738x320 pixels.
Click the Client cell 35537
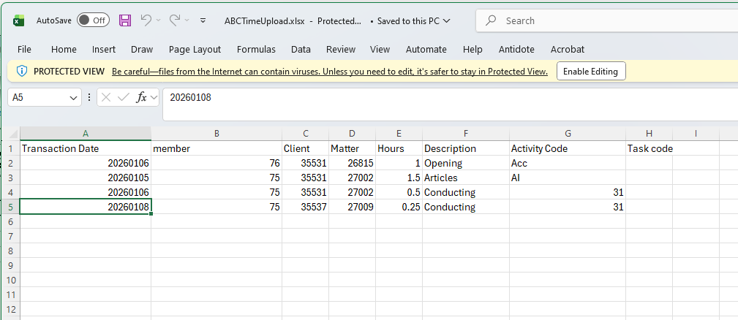click(x=306, y=207)
